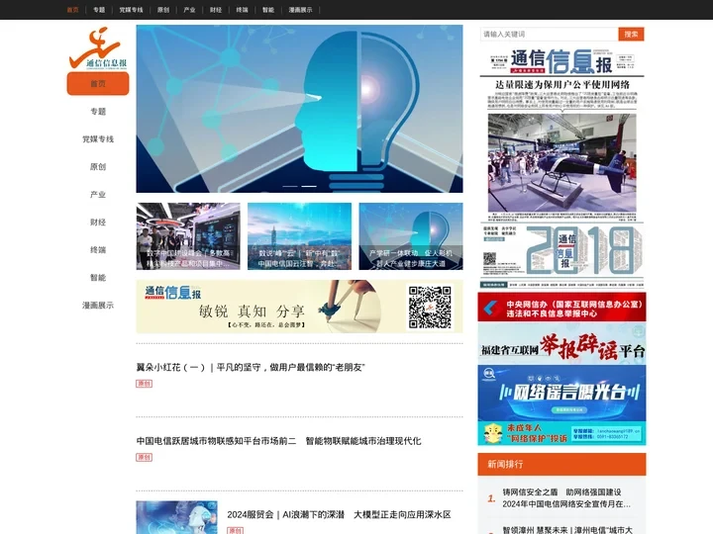
Task: Click 漫画展示 in the top navigation bar
Action: click(301, 10)
